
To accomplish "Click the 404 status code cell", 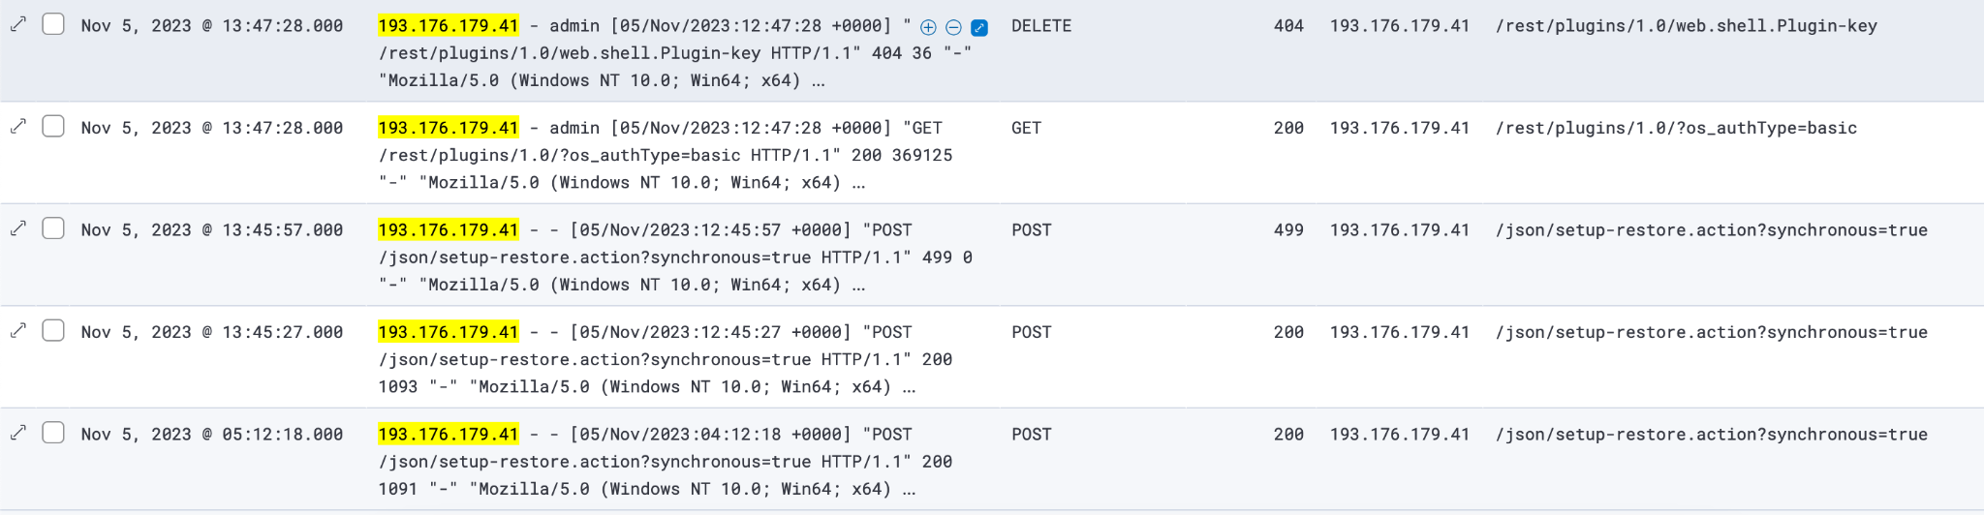I will point(1287,26).
